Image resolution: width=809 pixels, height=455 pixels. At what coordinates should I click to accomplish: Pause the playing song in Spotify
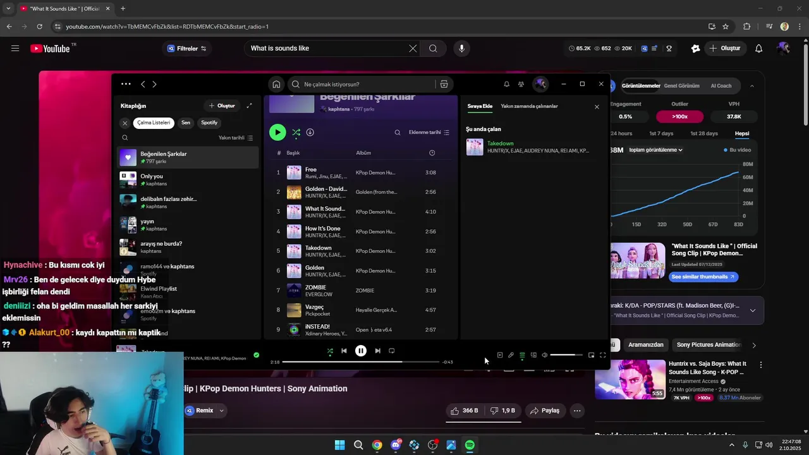coord(361,351)
